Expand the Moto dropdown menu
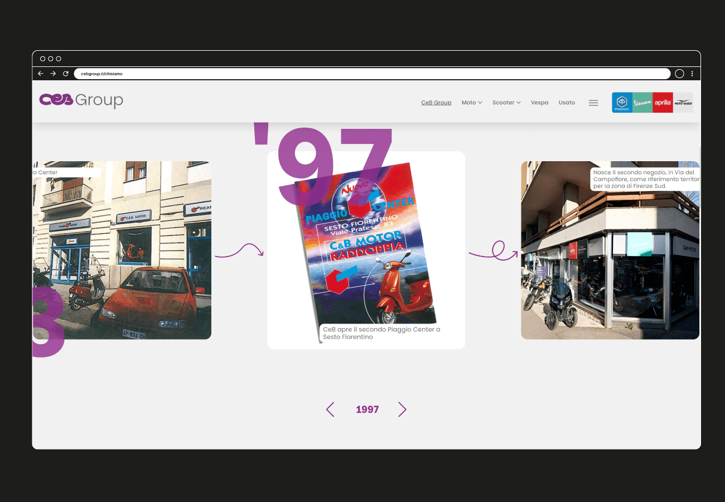The height and width of the screenshot is (502, 725). (472, 103)
